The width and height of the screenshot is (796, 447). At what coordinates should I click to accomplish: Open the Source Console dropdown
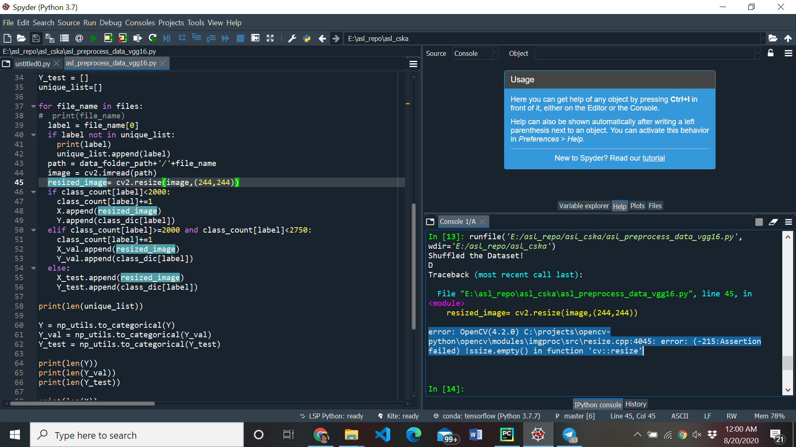pyautogui.click(x=475, y=53)
